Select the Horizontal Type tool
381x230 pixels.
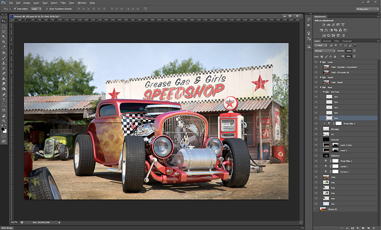click(x=4, y=100)
